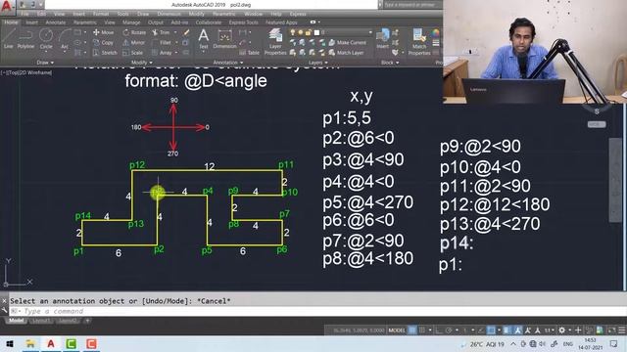Click the Copy tool
Viewport: 627px width, 352px height.
[x=104, y=43]
